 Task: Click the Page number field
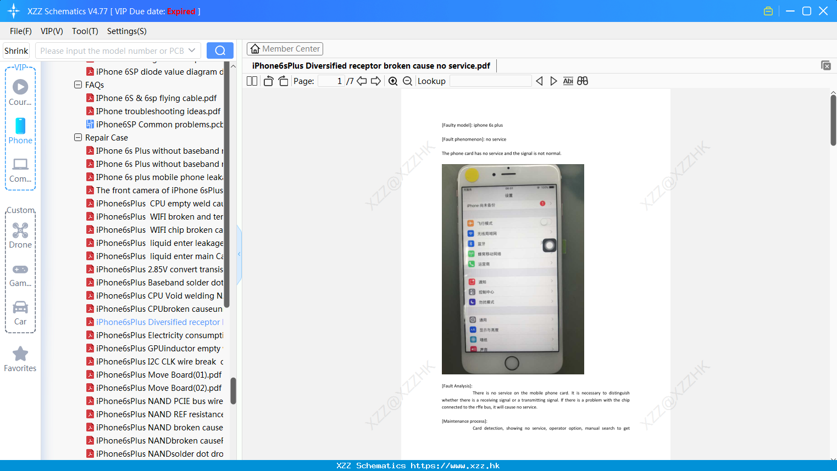[331, 81]
